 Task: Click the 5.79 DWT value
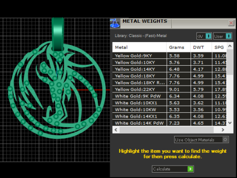[198, 89]
